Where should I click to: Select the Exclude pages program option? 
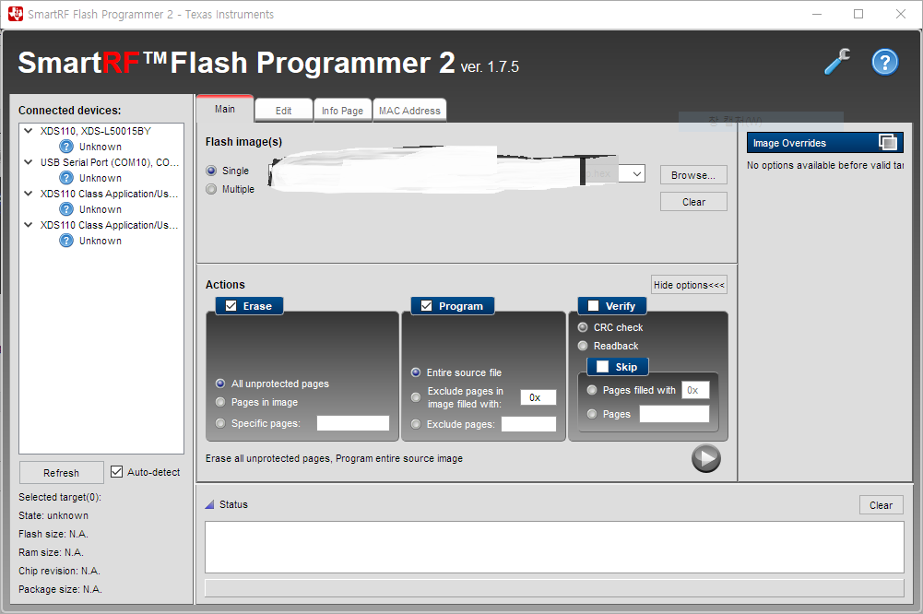click(x=416, y=424)
